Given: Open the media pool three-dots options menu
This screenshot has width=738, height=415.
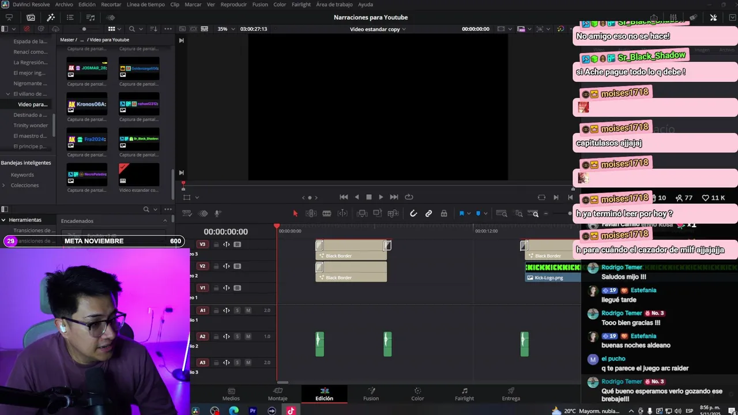Looking at the screenshot, I should (168, 29).
